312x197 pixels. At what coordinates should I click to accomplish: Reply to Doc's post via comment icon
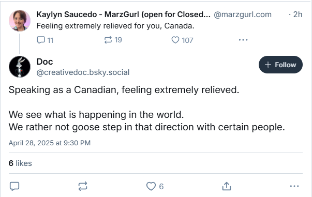pyautogui.click(x=14, y=186)
